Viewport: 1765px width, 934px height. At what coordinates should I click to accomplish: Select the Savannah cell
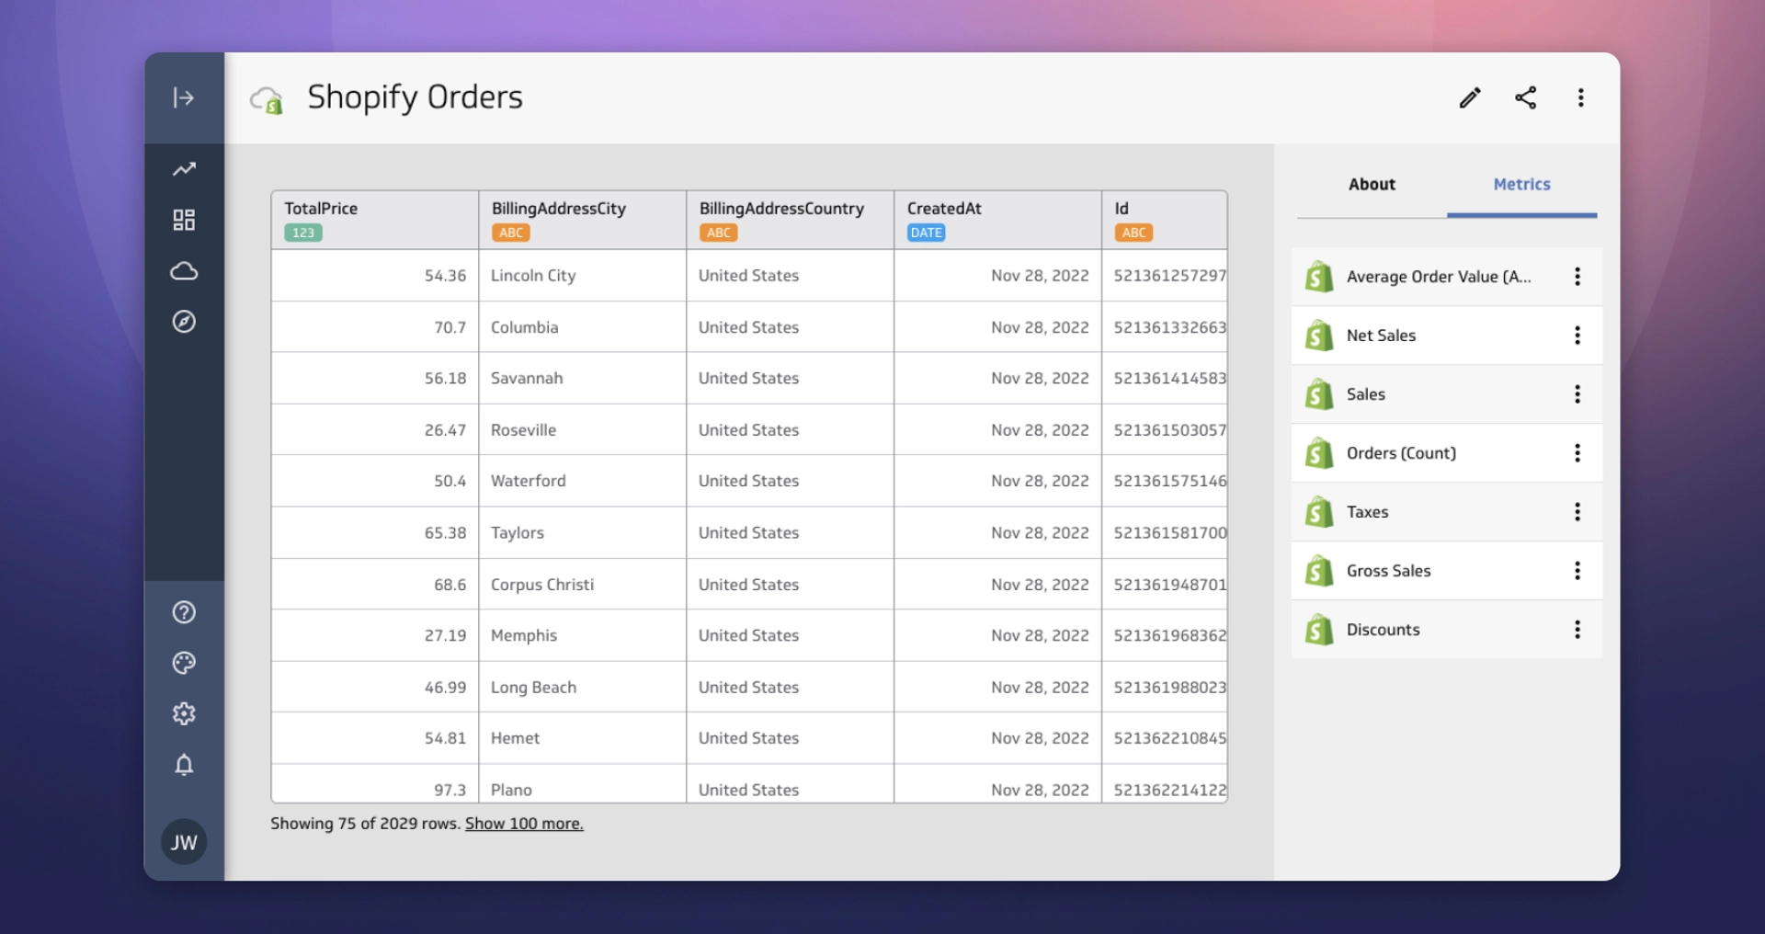point(583,378)
